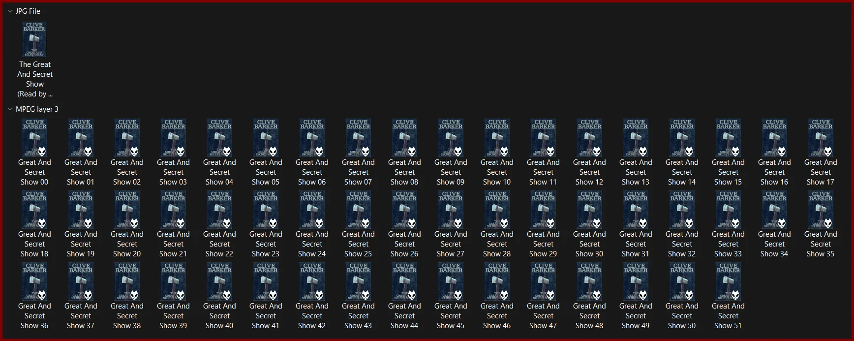Click the "Great And Secret Show 41" filename

[x=266, y=316]
